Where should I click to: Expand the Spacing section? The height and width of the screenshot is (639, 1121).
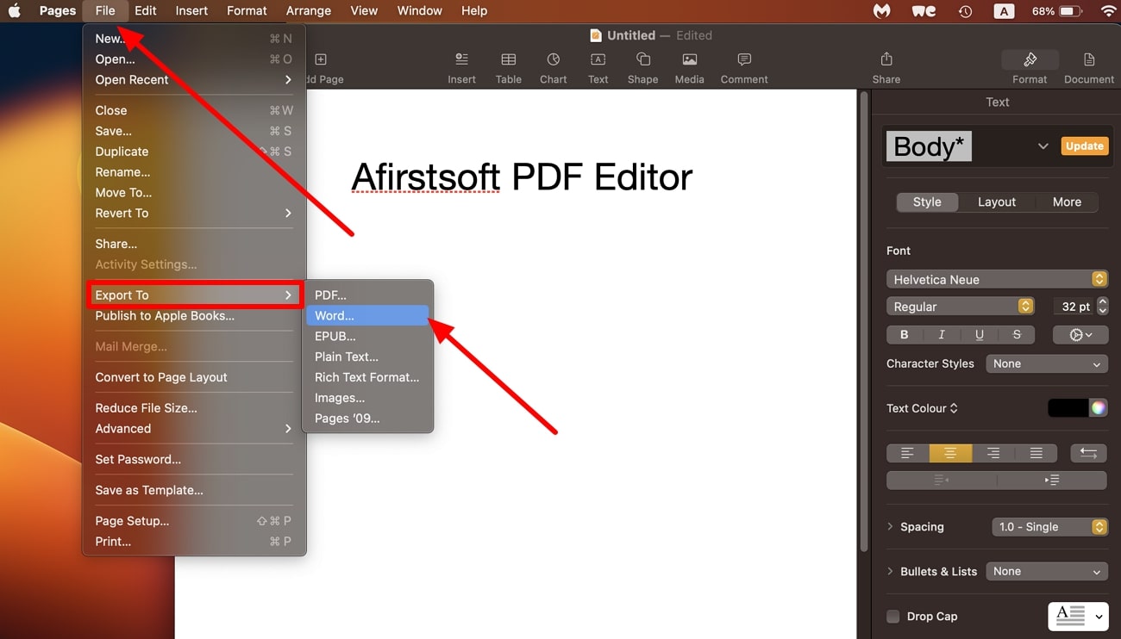click(890, 527)
